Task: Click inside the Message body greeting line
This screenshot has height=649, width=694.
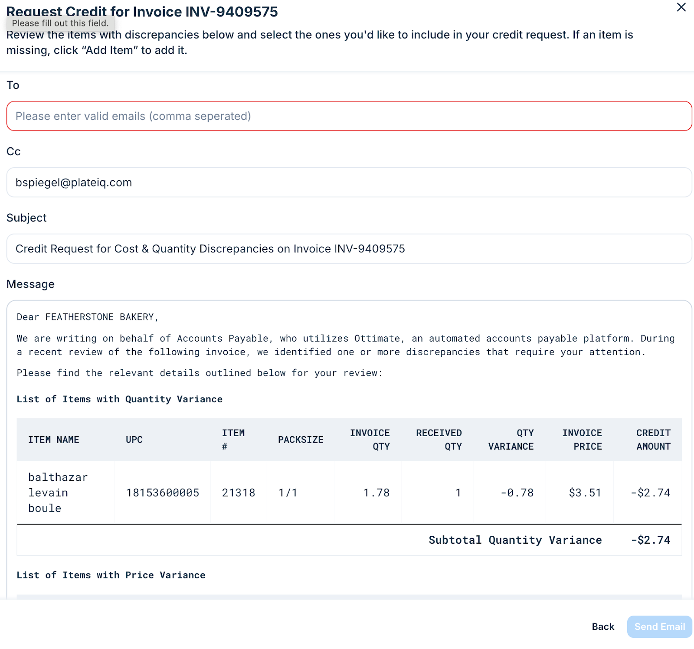Action: tap(88, 317)
